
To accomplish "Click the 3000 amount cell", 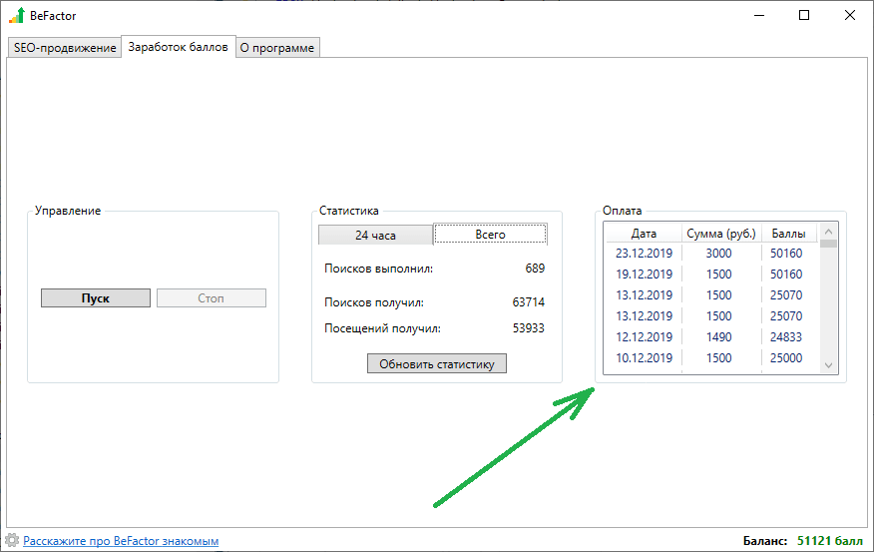I will point(718,254).
